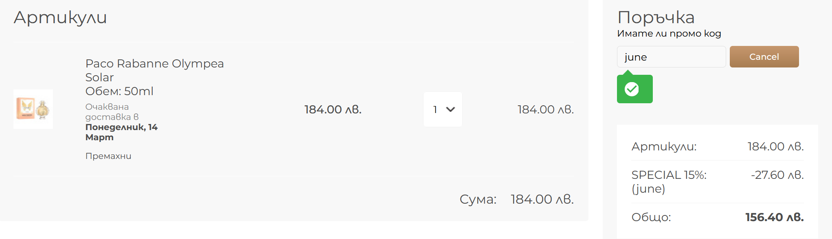
Task: Click the -27.60 лв. discount amount
Action: point(777,175)
